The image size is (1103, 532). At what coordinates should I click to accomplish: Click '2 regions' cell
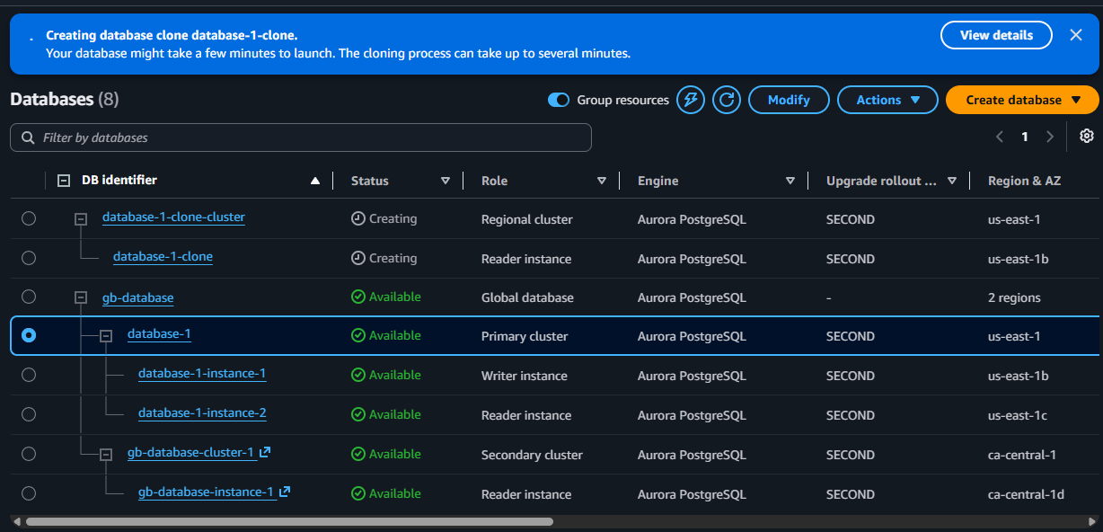pos(1014,297)
